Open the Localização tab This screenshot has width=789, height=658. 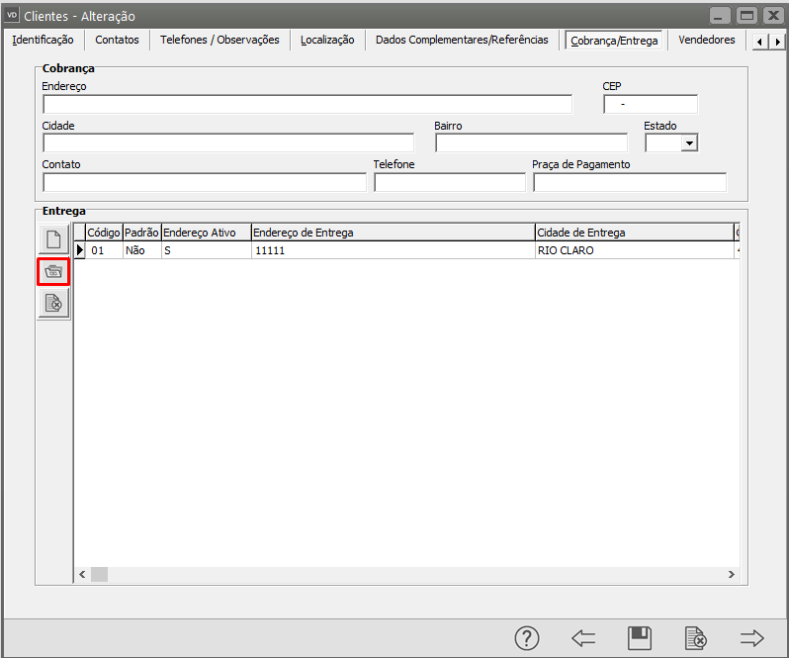327,40
